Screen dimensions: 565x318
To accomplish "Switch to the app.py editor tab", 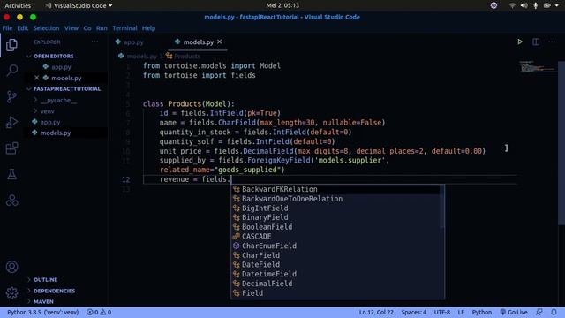I will [133, 42].
